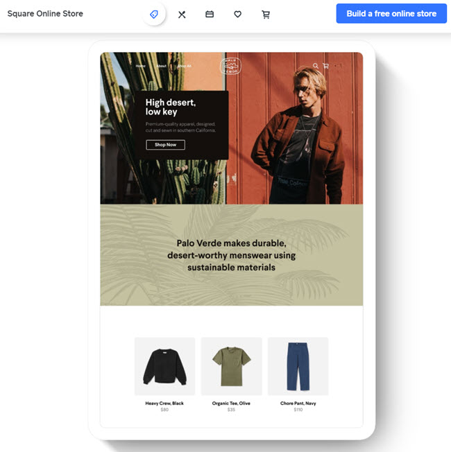451x452 pixels.
Task: Select the shopping cart icon in top bar
Action: 266,15
